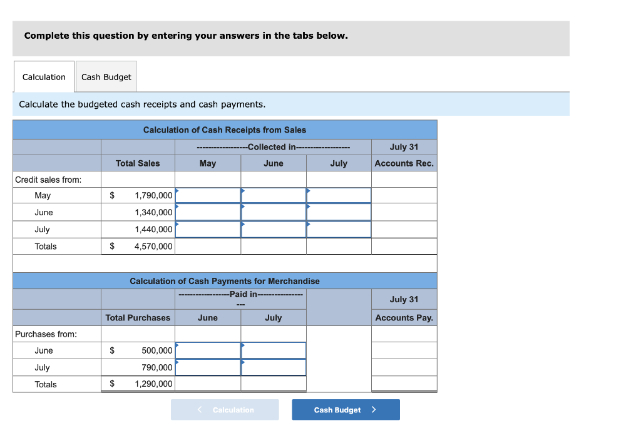Click the 1,440,000 July total sales value

(x=154, y=229)
